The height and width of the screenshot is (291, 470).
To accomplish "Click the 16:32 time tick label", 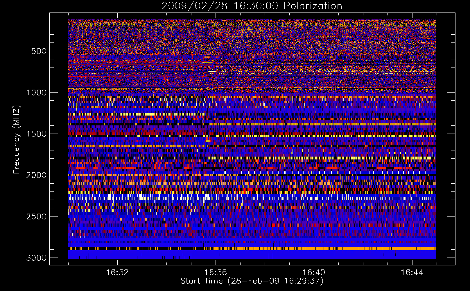I will point(117,273).
